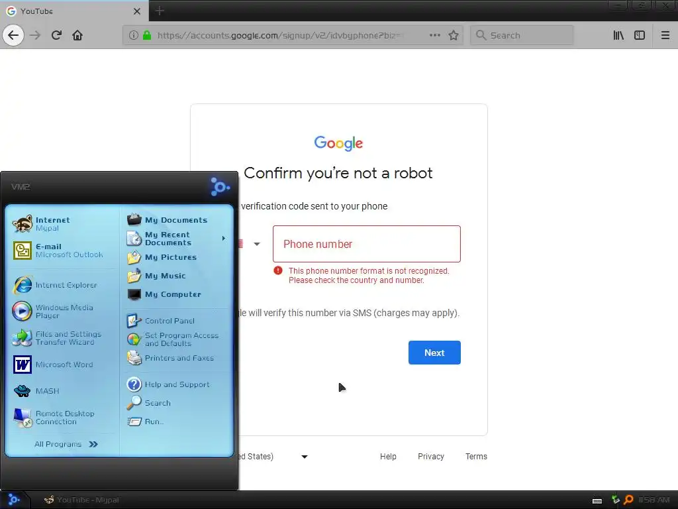Click the keyboard icon in system tray

[597, 501]
